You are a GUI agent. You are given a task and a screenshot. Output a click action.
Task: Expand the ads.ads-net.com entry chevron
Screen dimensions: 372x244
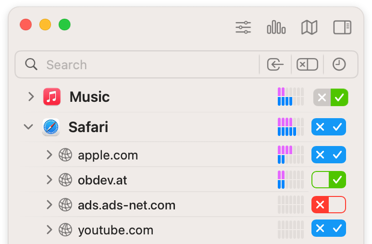pyautogui.click(x=49, y=205)
